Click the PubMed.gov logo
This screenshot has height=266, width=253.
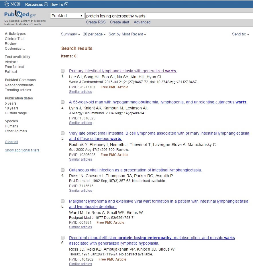tap(20, 14)
